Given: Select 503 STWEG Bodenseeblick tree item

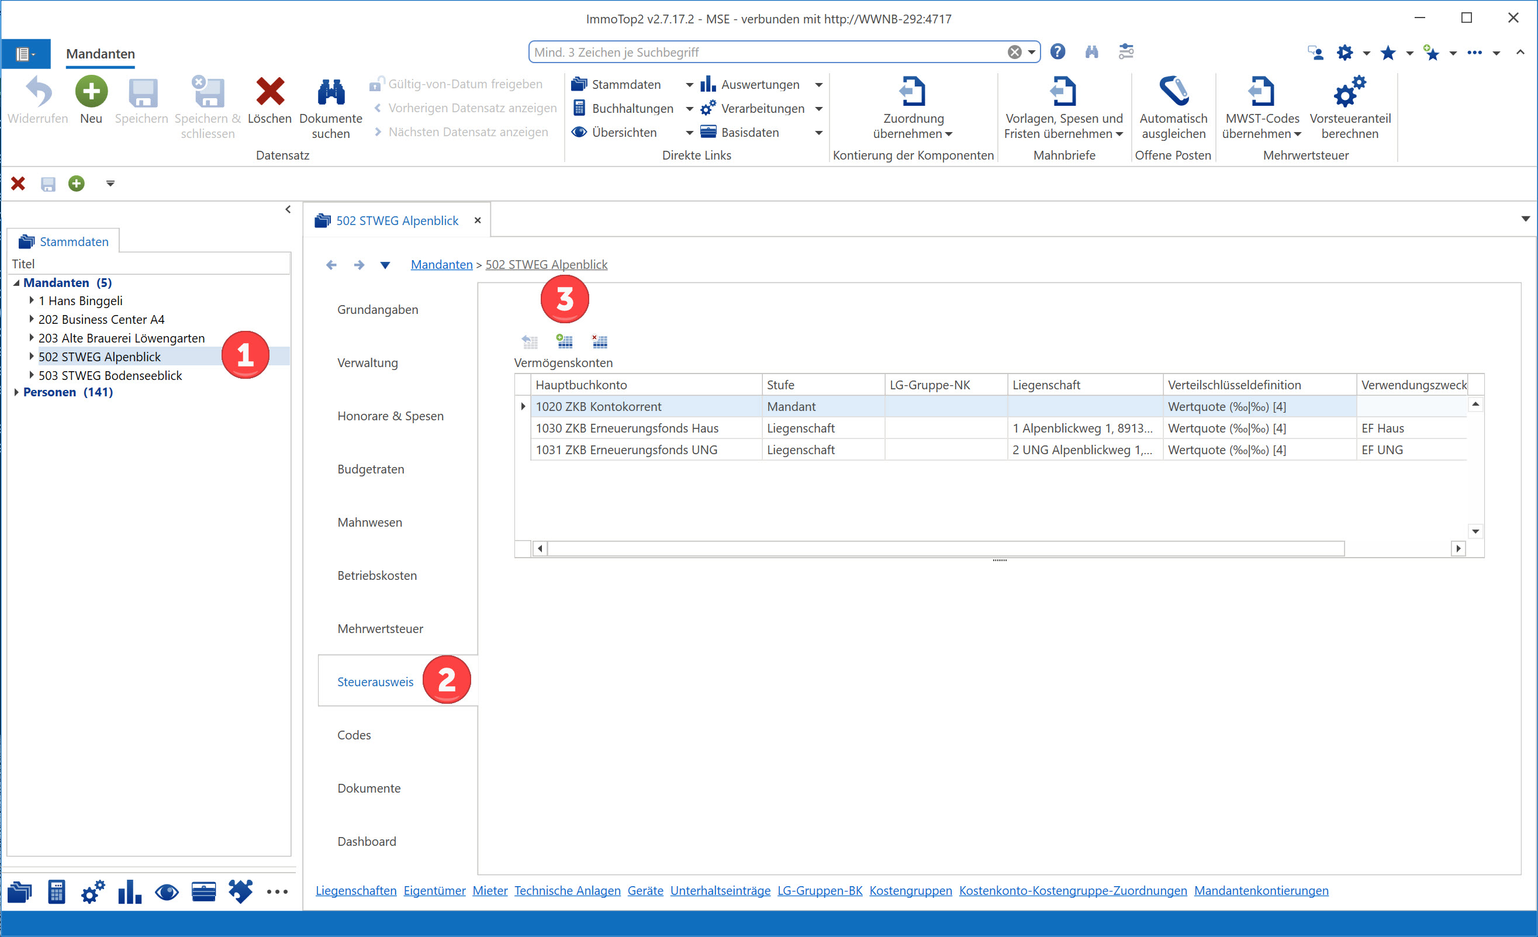Looking at the screenshot, I should tap(110, 375).
